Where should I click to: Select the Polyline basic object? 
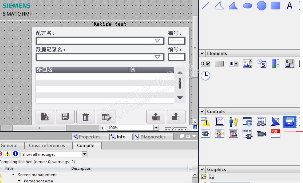(219, 6)
